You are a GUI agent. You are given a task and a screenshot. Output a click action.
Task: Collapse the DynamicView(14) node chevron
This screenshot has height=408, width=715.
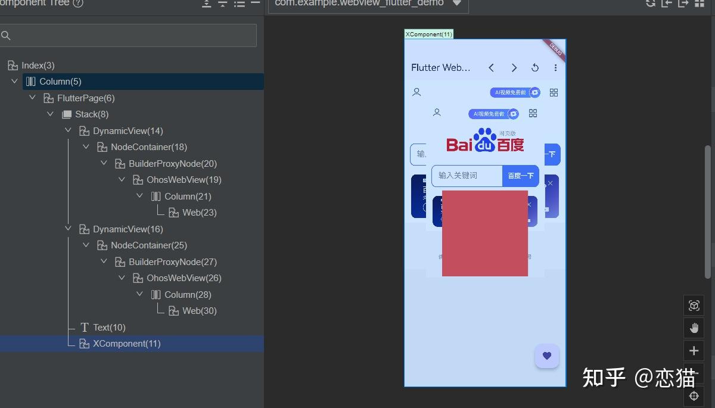point(69,130)
